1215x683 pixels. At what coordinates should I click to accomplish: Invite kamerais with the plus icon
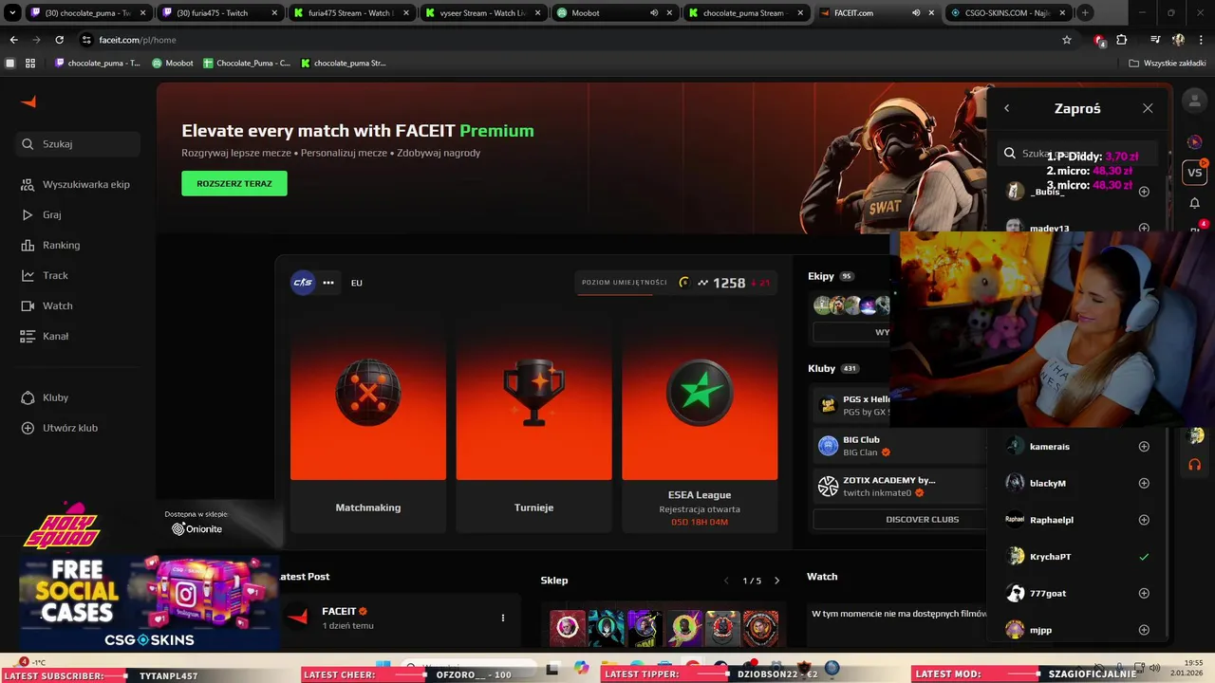tap(1144, 447)
